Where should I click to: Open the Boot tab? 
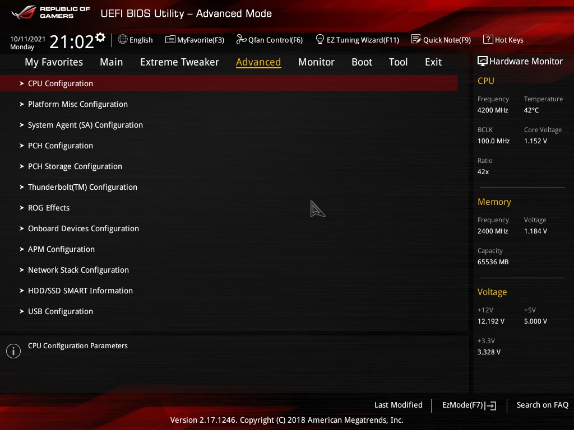point(362,62)
